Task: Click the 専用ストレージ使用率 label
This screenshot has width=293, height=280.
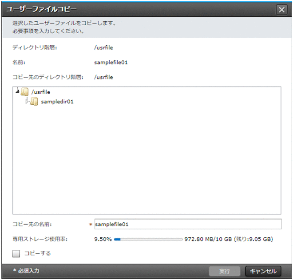Action: pyautogui.click(x=40, y=239)
